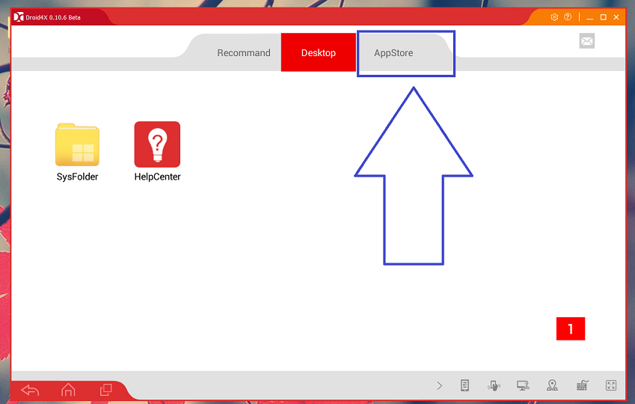Switch to the AppStore tab
The height and width of the screenshot is (404, 635).
click(393, 52)
